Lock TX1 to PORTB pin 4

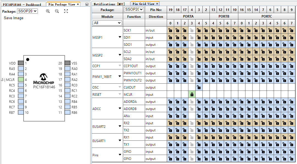(x=213, y=145)
